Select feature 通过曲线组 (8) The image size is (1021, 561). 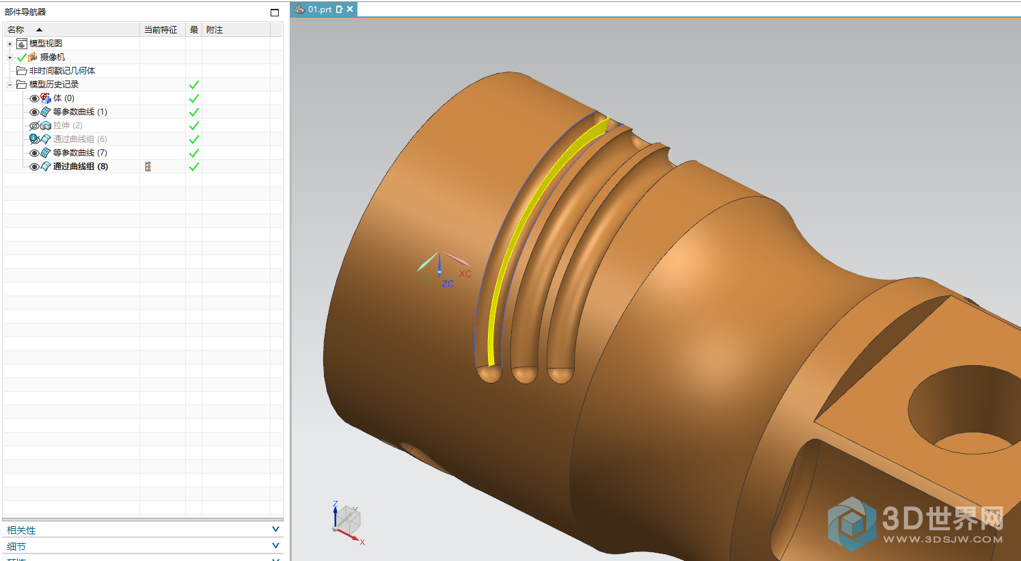(x=81, y=167)
